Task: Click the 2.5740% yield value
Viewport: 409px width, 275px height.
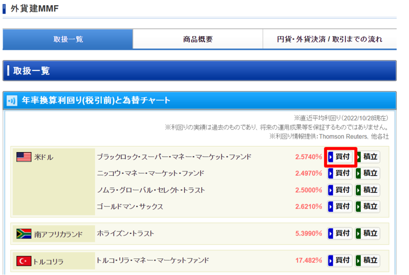Action: 309,157
